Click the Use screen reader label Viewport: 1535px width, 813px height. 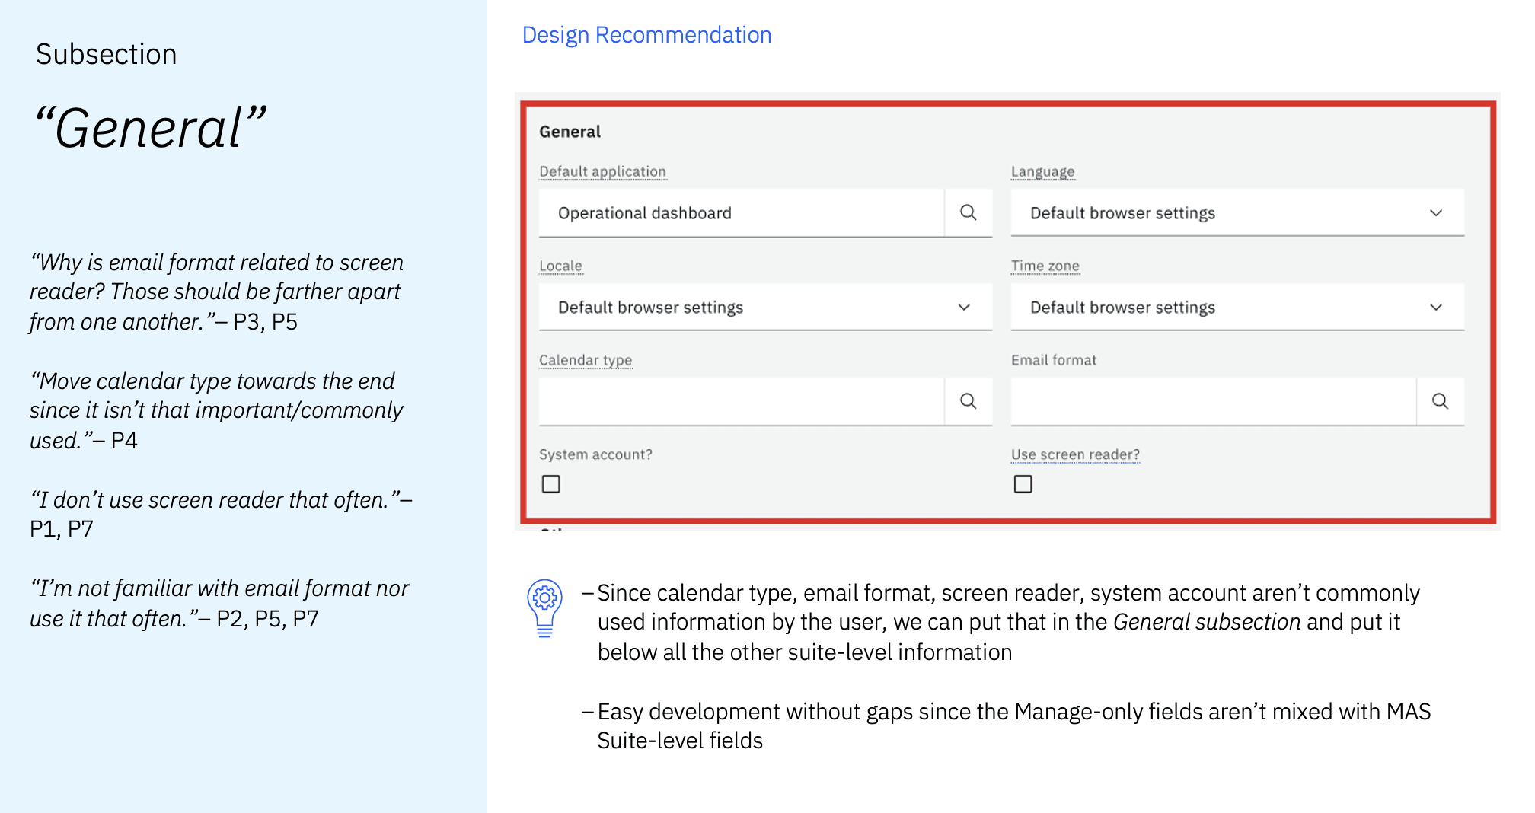[1075, 454]
